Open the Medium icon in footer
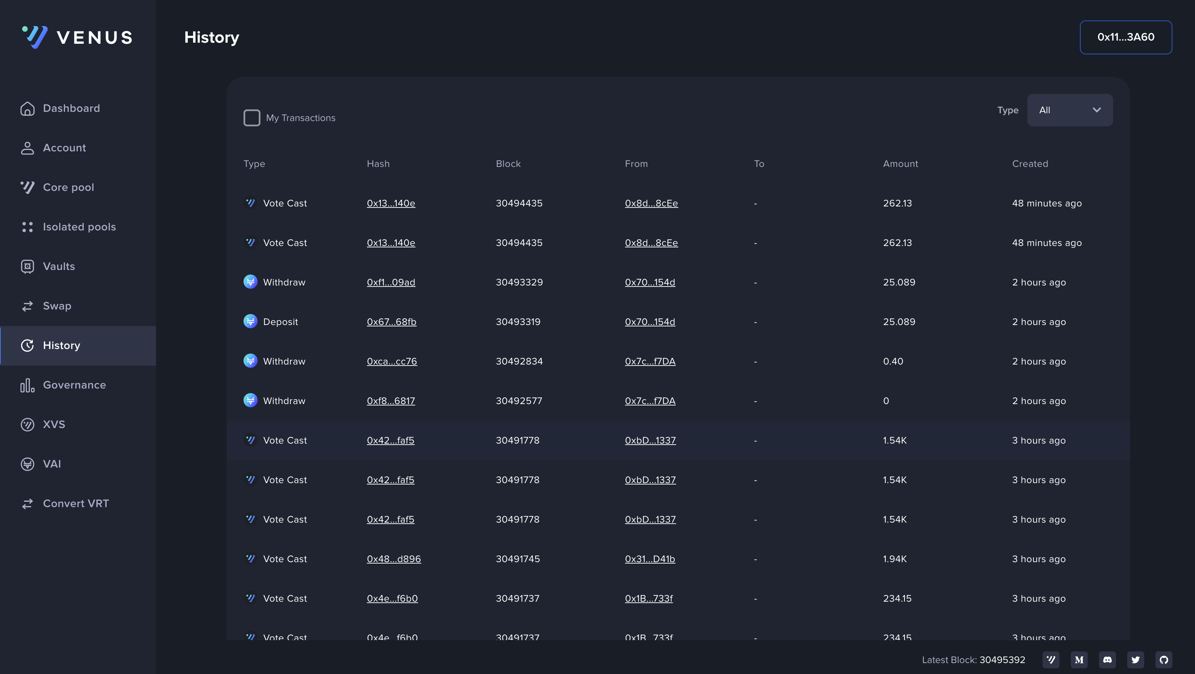This screenshot has height=674, width=1195. (x=1079, y=660)
